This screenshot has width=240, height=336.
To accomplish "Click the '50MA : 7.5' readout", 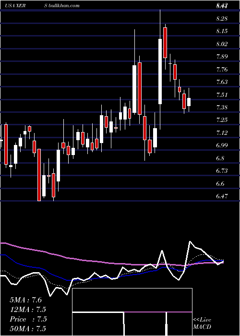I will (x=28, y=329).
